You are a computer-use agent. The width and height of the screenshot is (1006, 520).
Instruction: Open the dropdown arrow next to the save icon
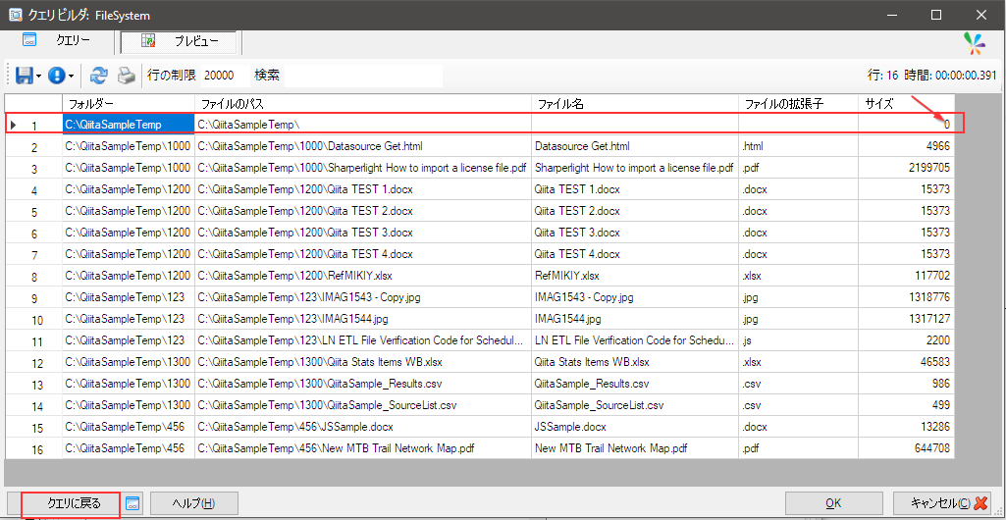tap(39, 77)
